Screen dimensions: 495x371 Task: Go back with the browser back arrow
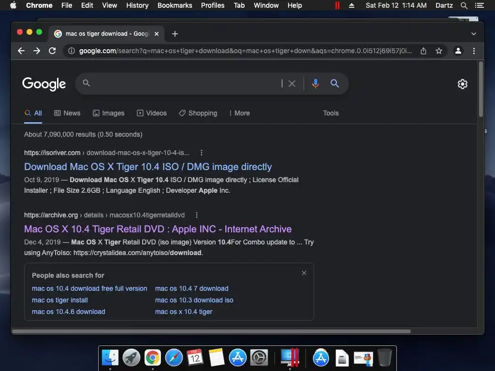[x=21, y=51]
